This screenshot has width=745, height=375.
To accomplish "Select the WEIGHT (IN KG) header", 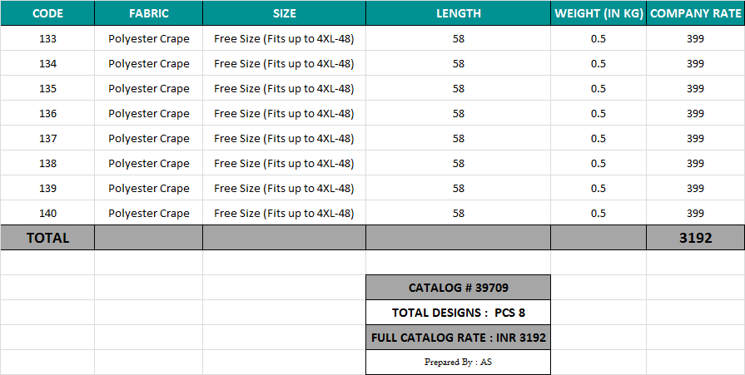I will tap(598, 13).
